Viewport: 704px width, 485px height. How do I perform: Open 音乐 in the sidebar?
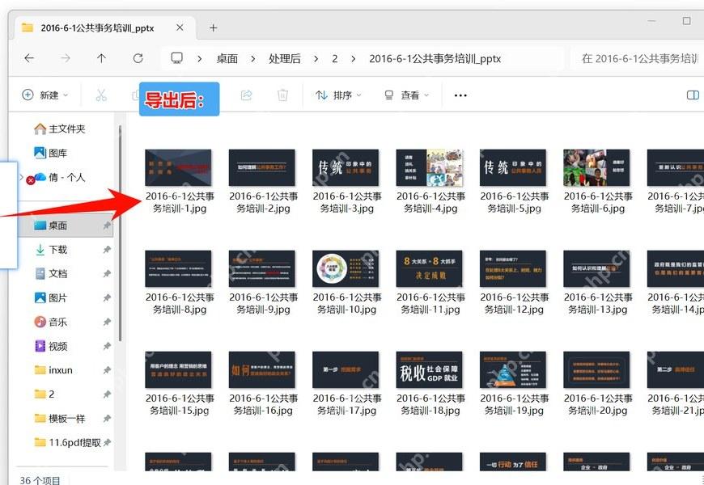pos(51,322)
